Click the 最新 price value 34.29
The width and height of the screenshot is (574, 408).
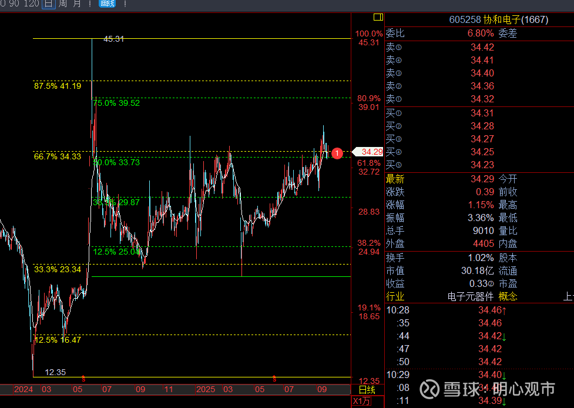click(x=482, y=179)
